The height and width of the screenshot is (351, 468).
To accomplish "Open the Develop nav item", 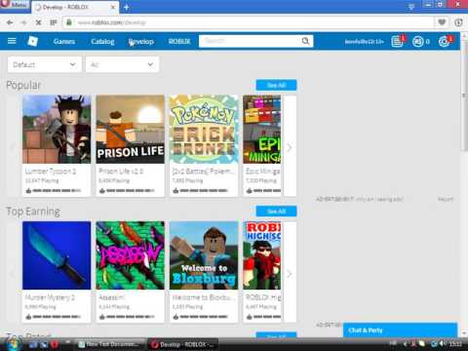I will (141, 42).
